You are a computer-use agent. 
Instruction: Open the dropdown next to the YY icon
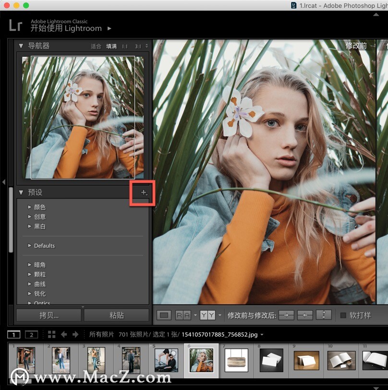tap(220, 315)
